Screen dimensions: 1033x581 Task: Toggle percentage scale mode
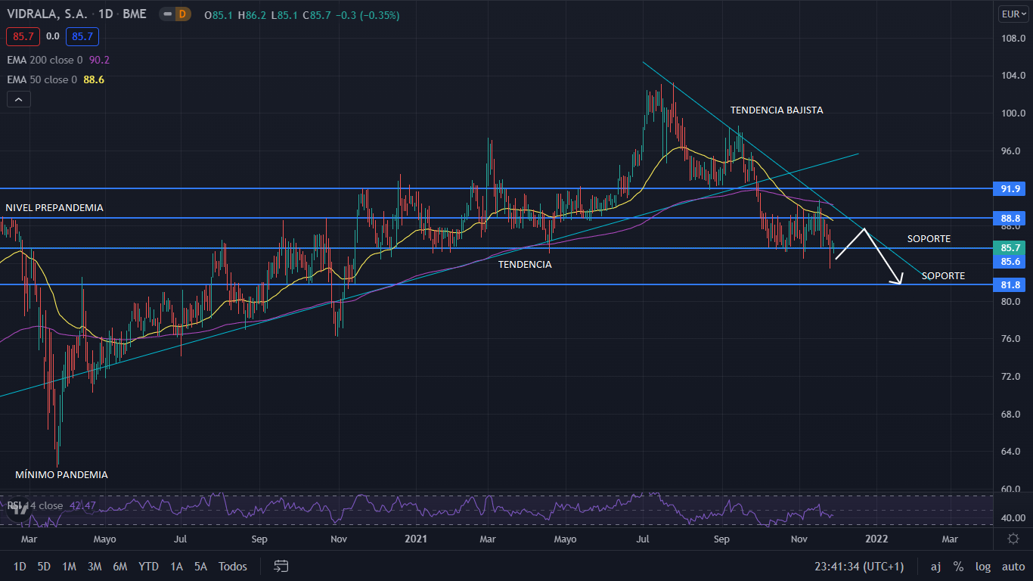point(958,566)
